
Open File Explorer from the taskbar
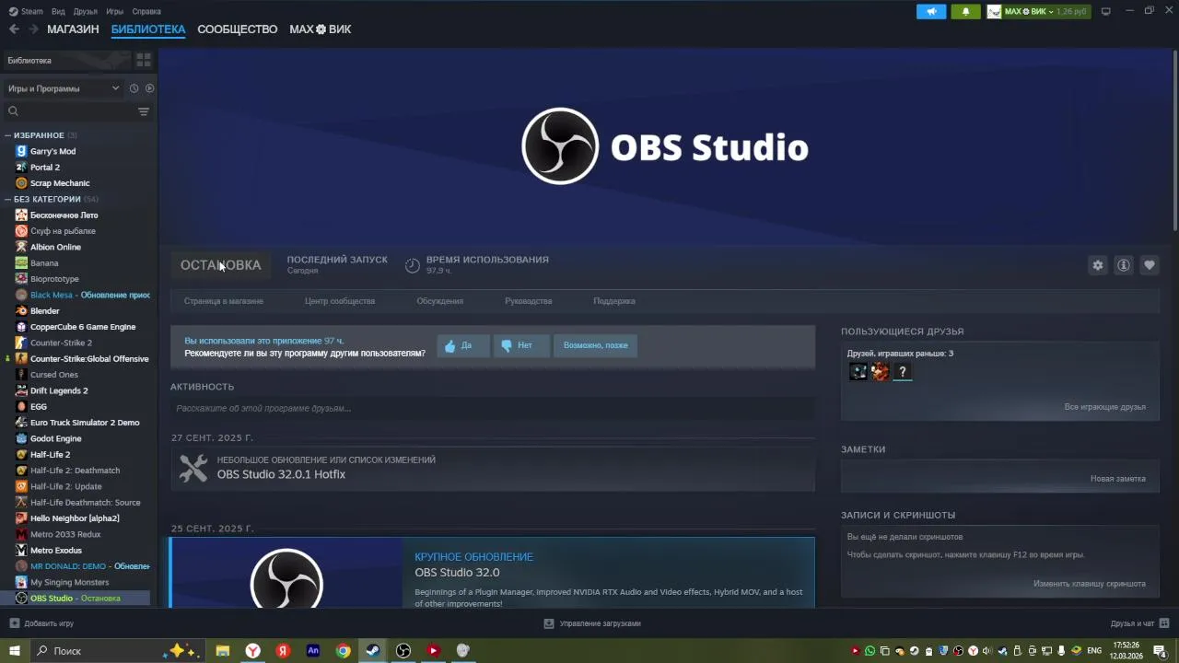tap(222, 651)
